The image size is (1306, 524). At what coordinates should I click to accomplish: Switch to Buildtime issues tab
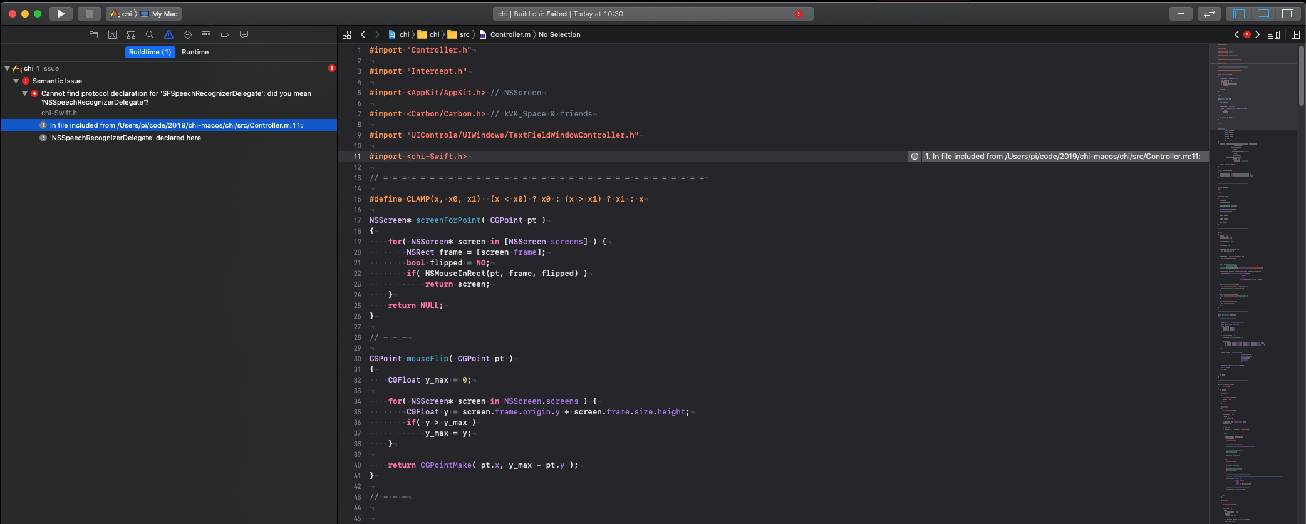click(150, 52)
